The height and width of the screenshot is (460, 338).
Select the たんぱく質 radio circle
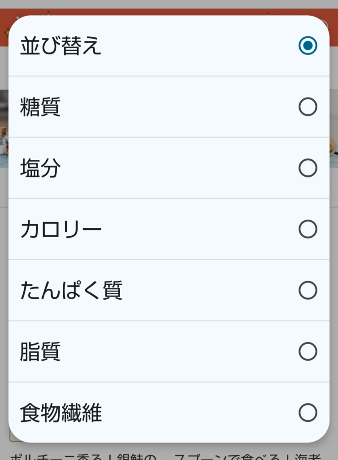[x=308, y=290]
